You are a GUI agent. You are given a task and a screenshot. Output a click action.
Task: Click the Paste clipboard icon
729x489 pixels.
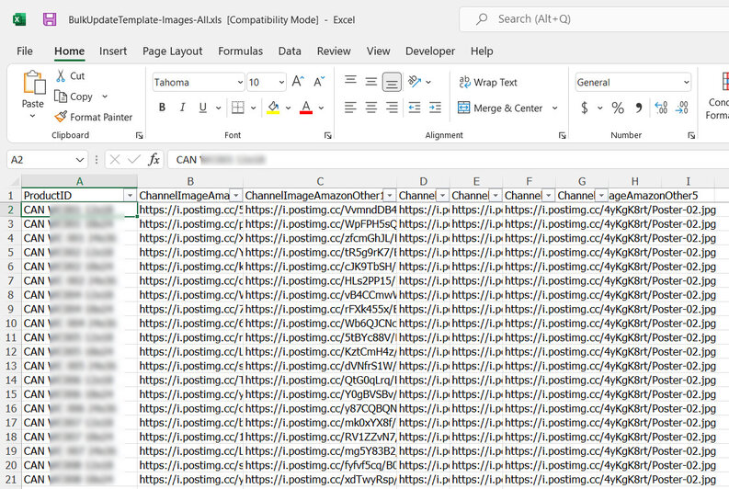(x=34, y=83)
